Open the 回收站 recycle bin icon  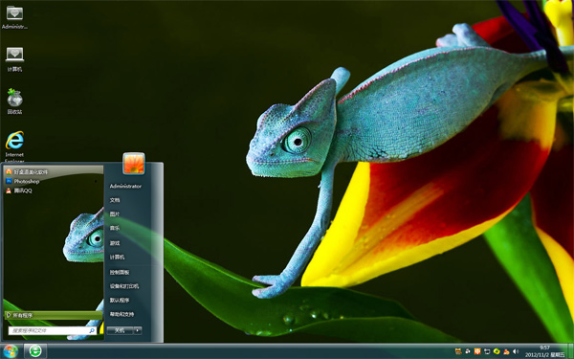14,101
